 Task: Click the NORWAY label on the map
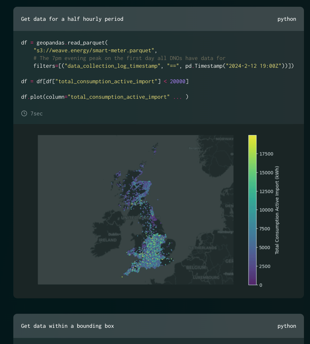(224, 139)
